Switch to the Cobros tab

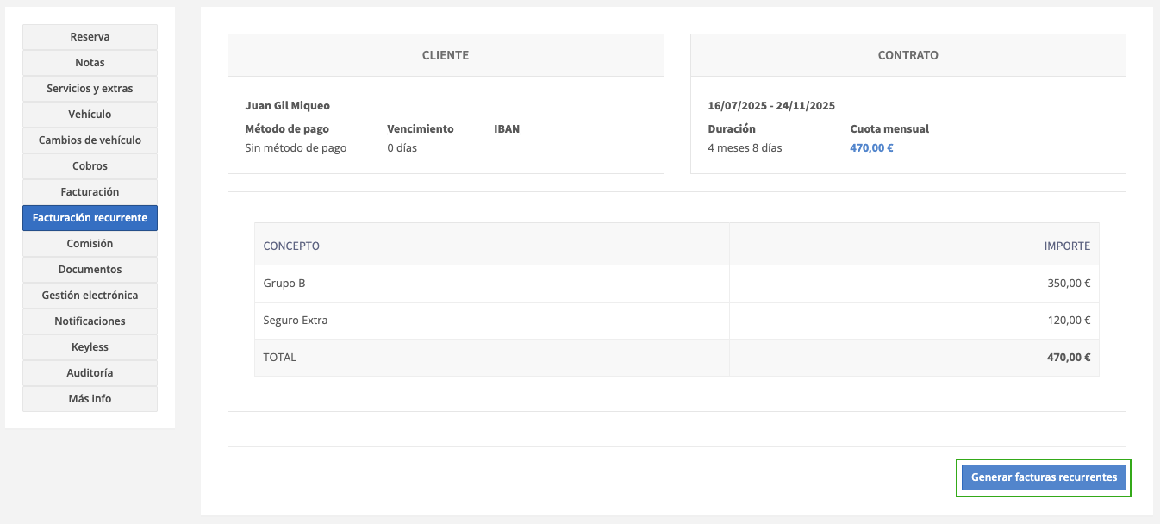coord(90,166)
